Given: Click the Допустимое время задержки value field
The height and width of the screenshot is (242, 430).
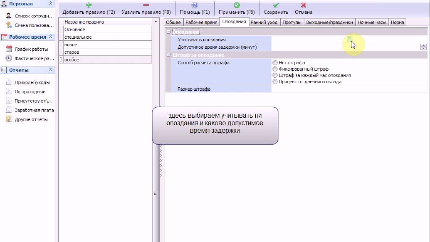Looking at the screenshot, I should coord(346,47).
